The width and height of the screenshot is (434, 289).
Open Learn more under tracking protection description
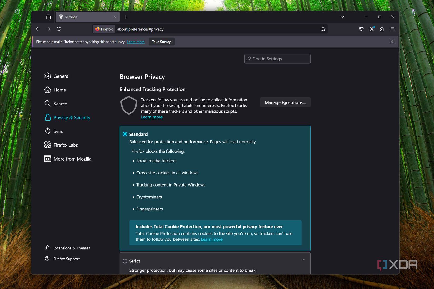152,117
